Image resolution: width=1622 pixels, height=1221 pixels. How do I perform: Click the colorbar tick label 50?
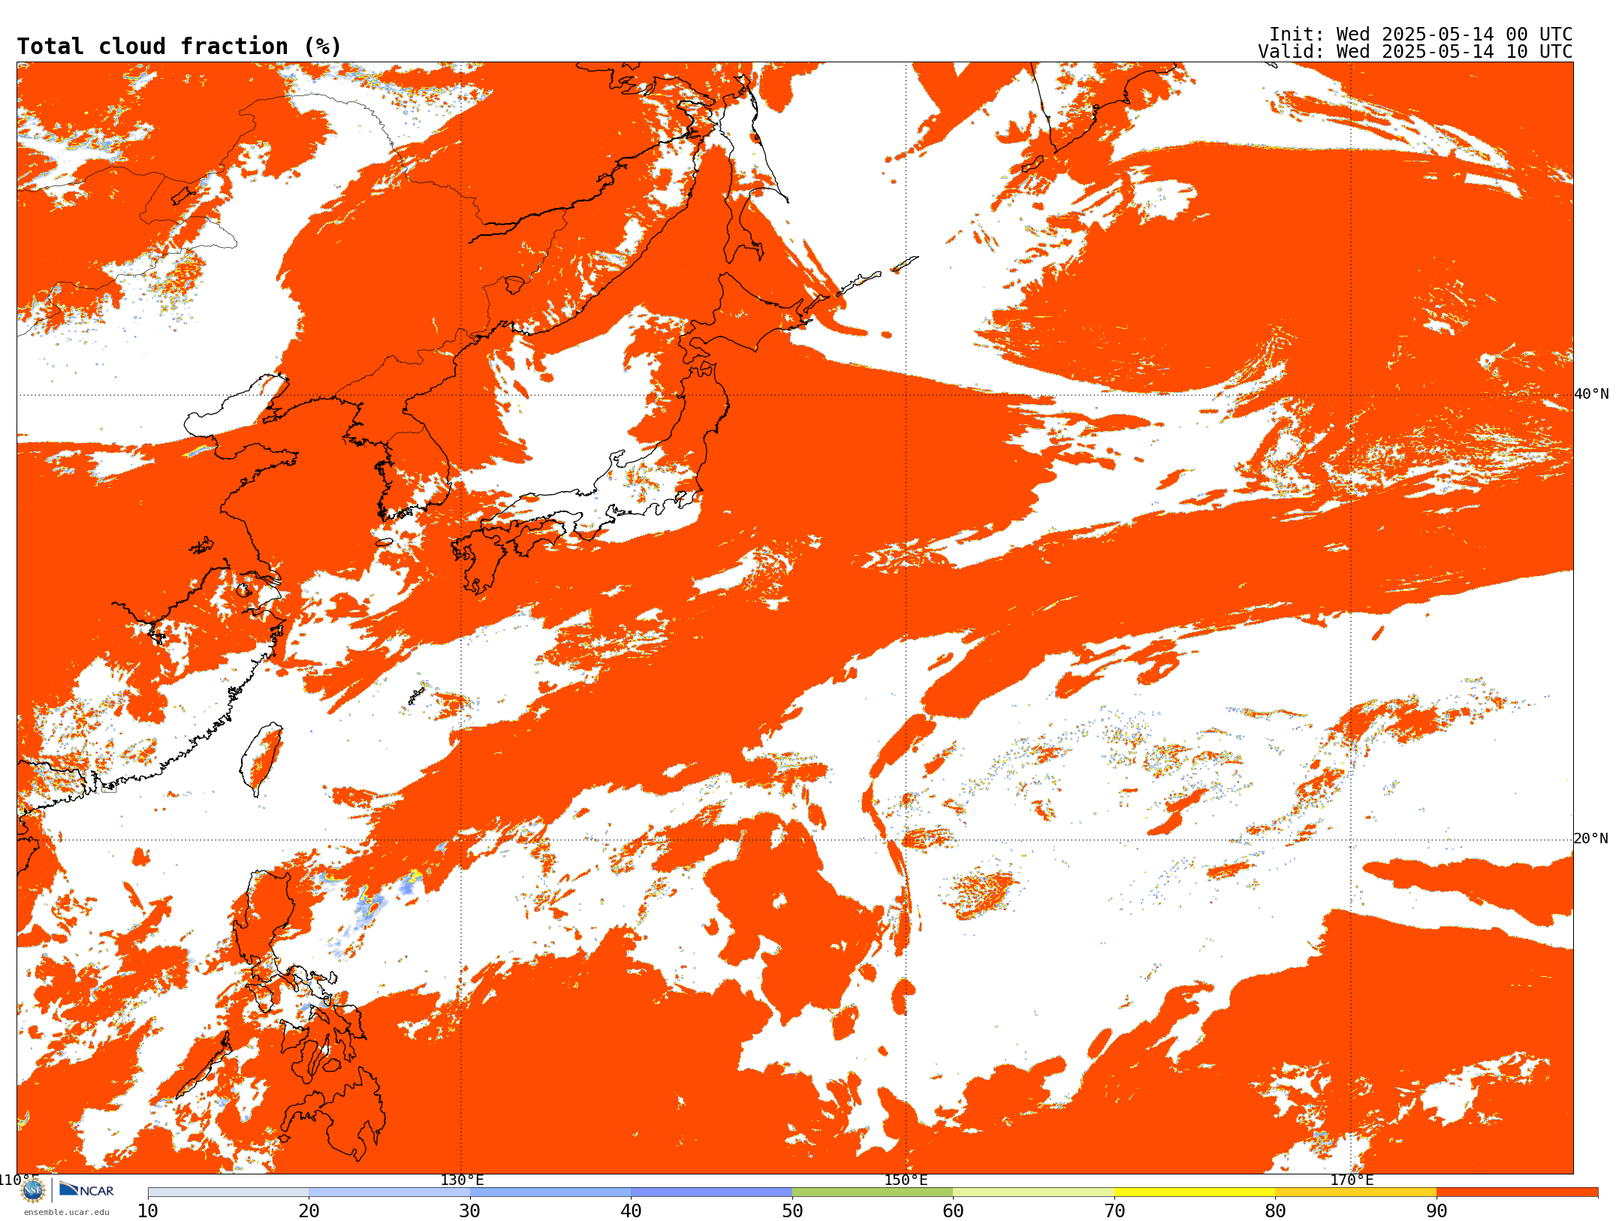pyautogui.click(x=792, y=1211)
